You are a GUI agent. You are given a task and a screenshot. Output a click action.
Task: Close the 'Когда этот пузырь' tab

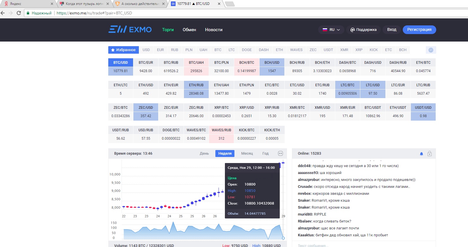[108, 4]
